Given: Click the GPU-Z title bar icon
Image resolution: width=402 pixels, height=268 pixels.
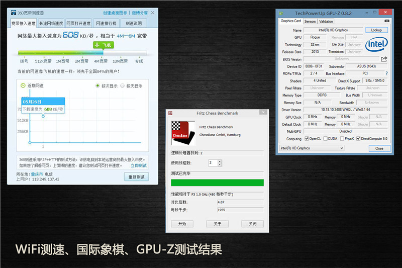Looking at the screenshot, I should tap(281, 13).
